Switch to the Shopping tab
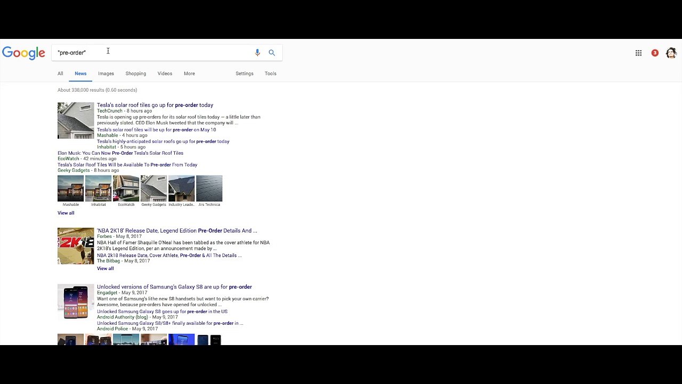 (x=136, y=74)
